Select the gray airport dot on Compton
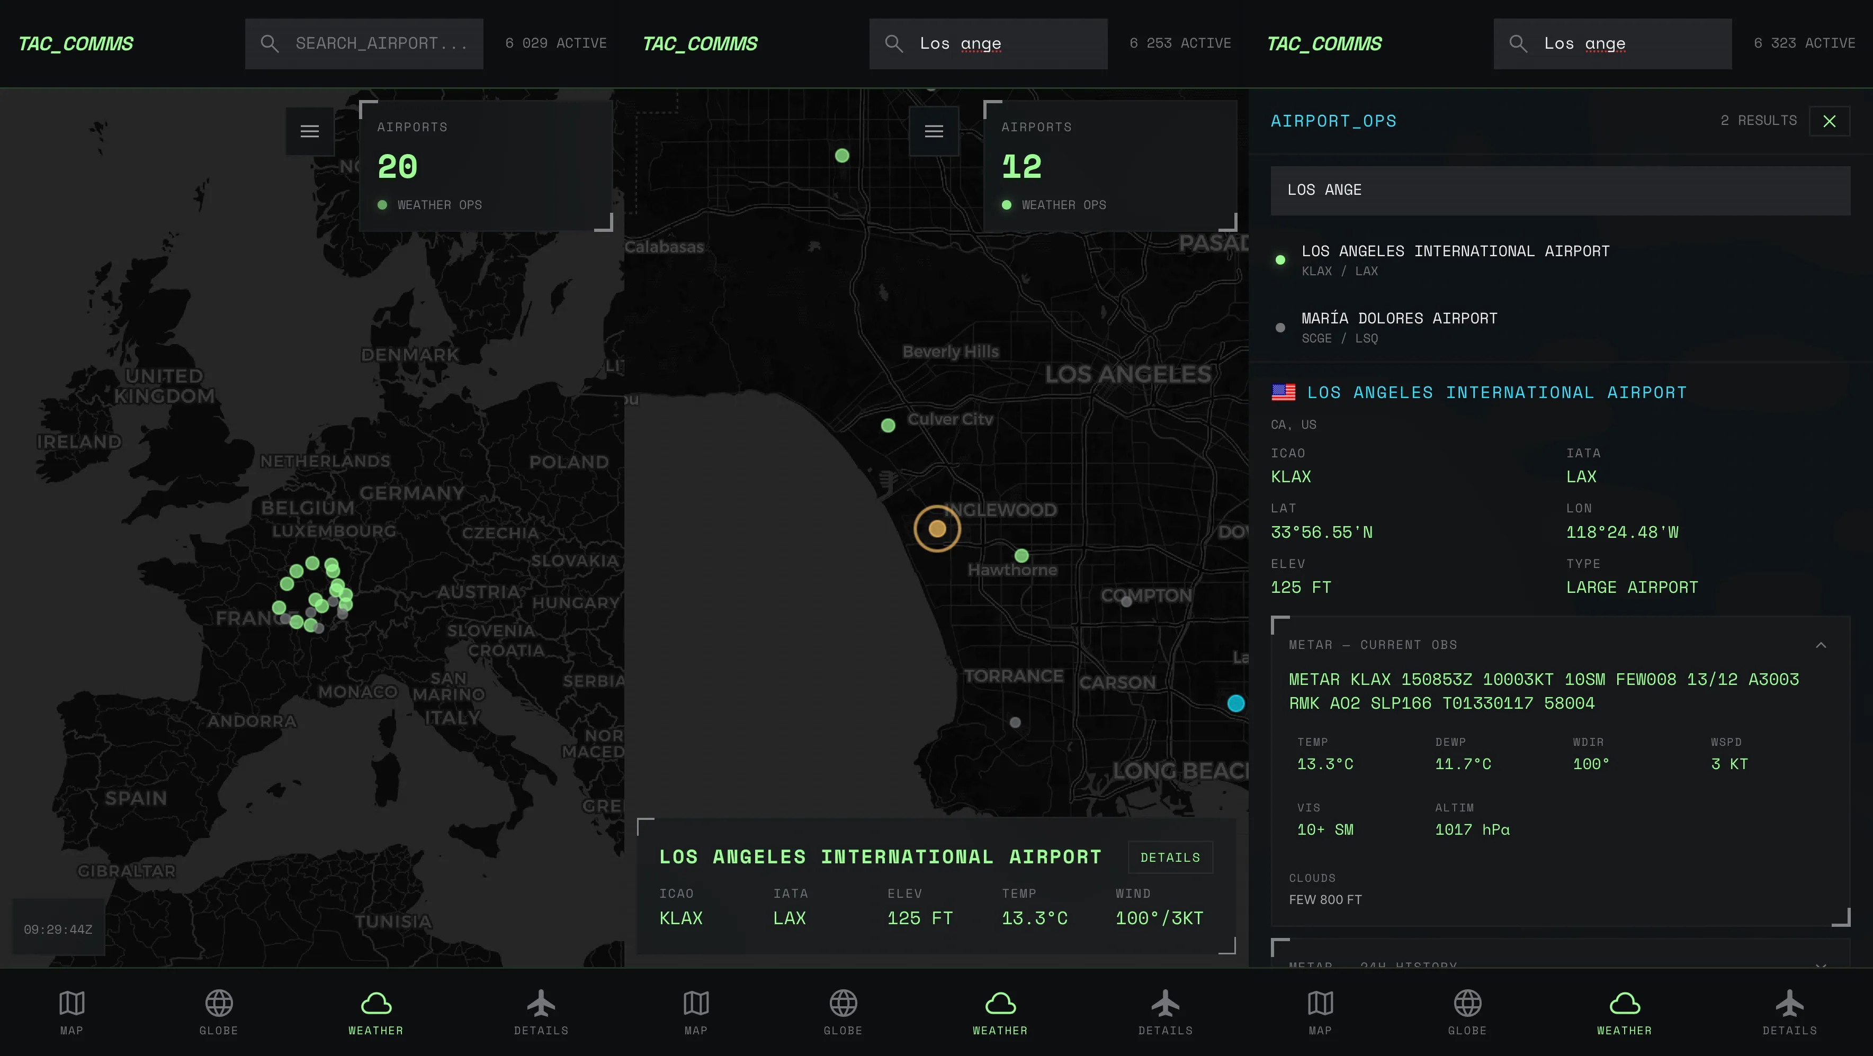1873x1056 pixels. (1126, 601)
